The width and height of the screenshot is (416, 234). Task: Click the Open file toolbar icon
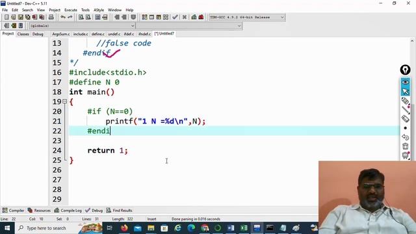click(13, 18)
